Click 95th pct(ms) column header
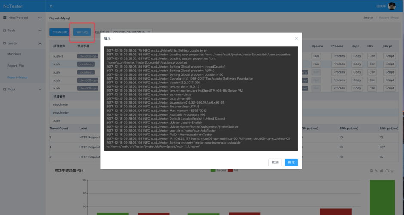The width and height of the screenshot is (404, 215). click(x=349, y=128)
